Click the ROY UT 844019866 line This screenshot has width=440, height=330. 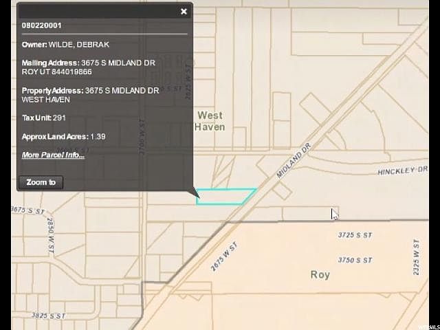click(56, 71)
